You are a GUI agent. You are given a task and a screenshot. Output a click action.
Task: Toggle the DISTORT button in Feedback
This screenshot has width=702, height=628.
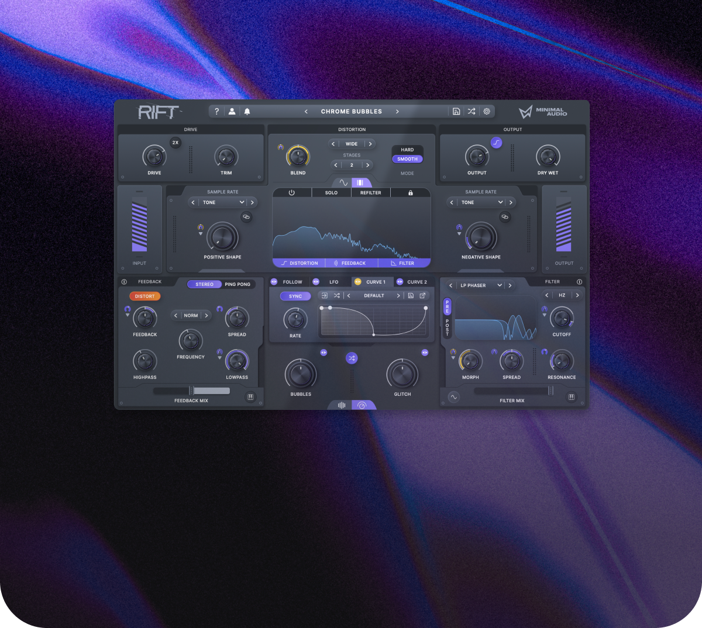tap(145, 296)
